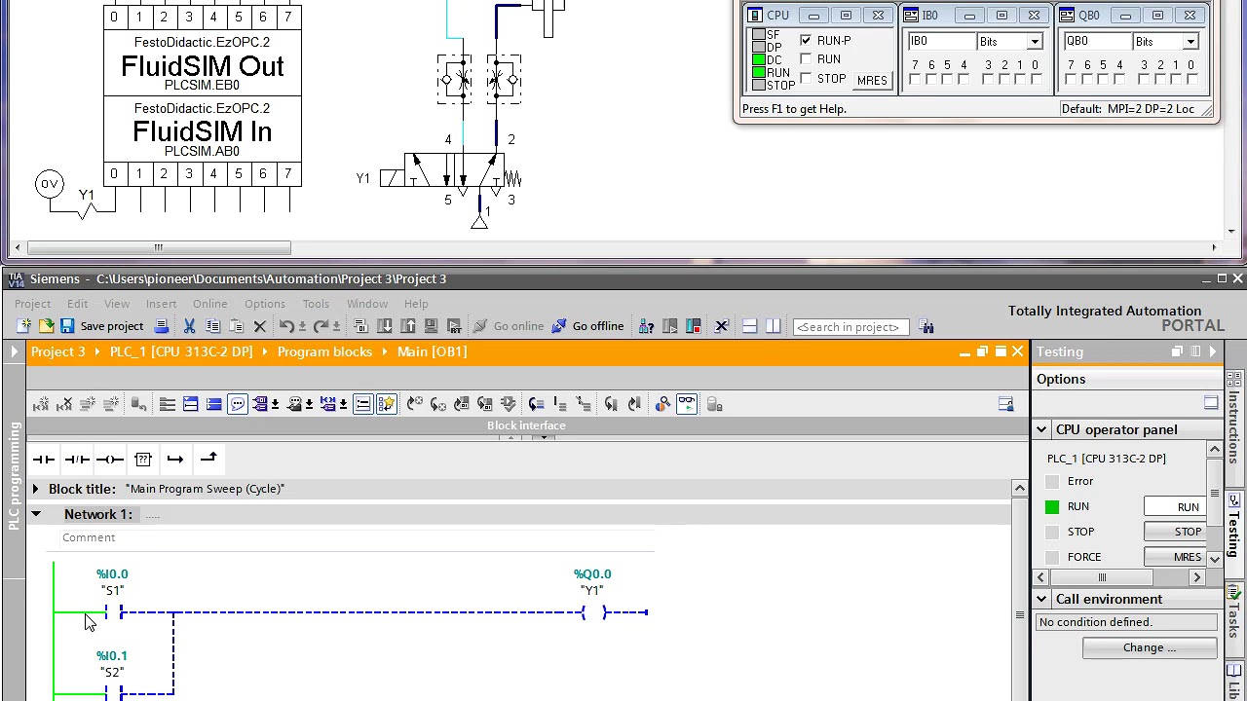Viewport: 1247px width, 701px height.
Task: Expand project tree side arrow
Action: click(14, 351)
